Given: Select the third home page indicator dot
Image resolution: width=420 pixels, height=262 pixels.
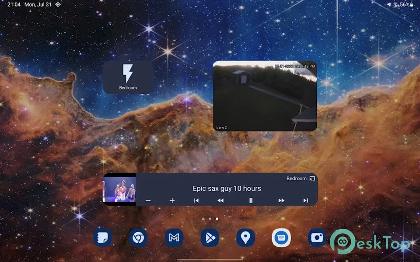Looking at the screenshot, I should pyautogui.click(x=217, y=219).
